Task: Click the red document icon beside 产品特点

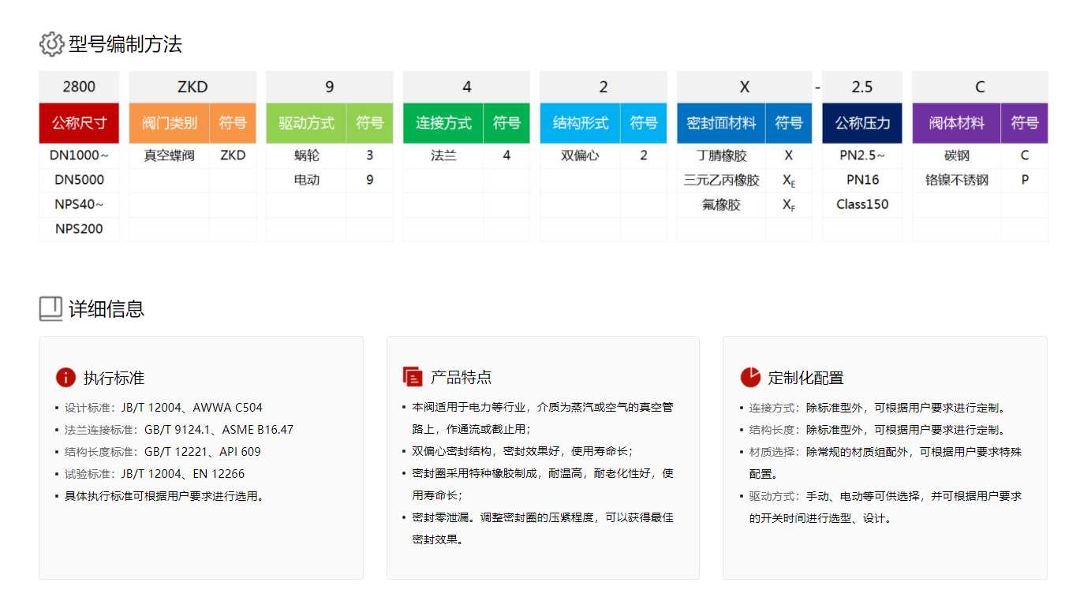Action: [412, 377]
